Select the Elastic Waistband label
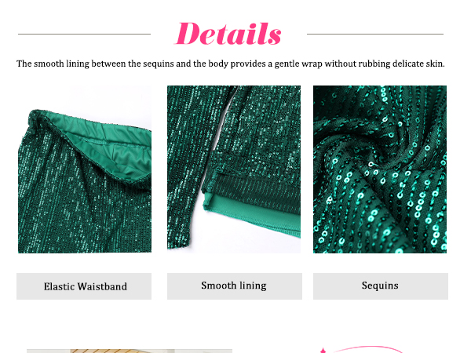Viewport: 471px width, 353px height. (x=84, y=286)
